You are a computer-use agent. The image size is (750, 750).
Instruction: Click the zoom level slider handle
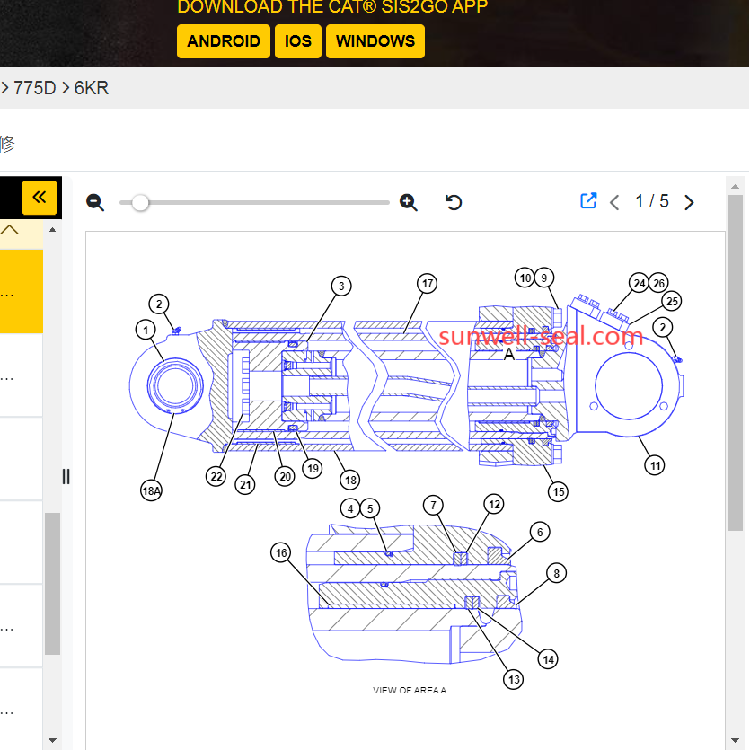point(140,202)
